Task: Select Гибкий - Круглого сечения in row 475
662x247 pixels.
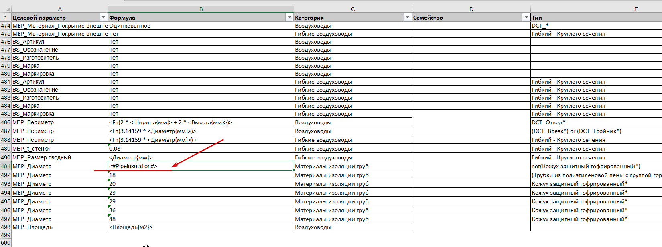Action: pyautogui.click(x=596, y=34)
